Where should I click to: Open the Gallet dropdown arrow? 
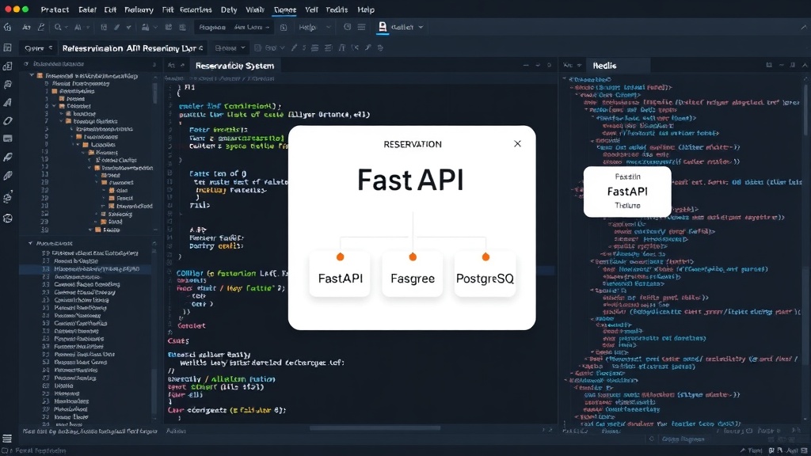click(421, 28)
